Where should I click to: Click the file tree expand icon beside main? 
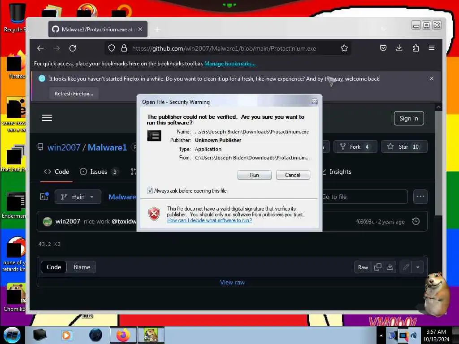point(44,197)
